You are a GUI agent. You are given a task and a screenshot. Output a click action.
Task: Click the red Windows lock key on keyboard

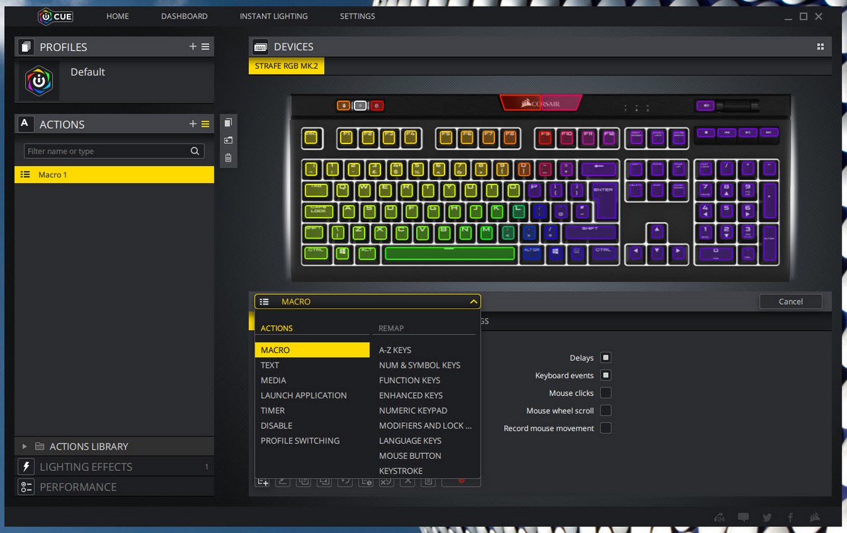point(377,105)
